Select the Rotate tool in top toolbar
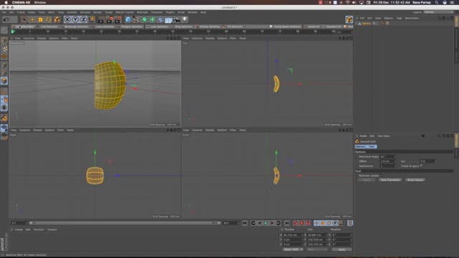This screenshot has width=459, height=258. pyautogui.click(x=49, y=19)
